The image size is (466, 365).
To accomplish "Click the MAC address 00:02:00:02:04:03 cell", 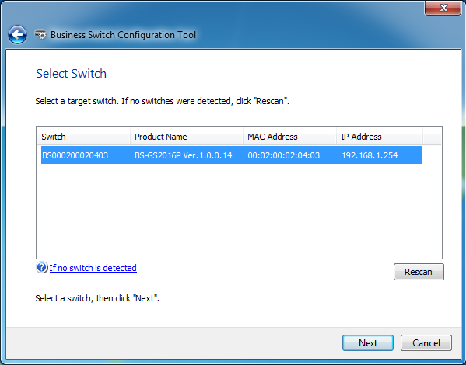I will [x=284, y=155].
